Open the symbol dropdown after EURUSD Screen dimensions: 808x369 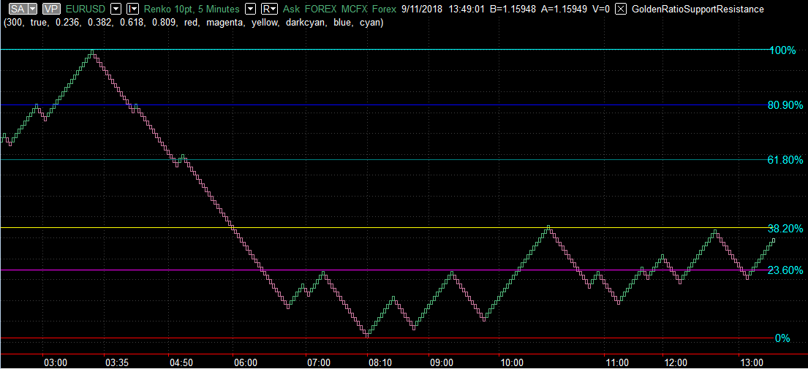point(117,9)
